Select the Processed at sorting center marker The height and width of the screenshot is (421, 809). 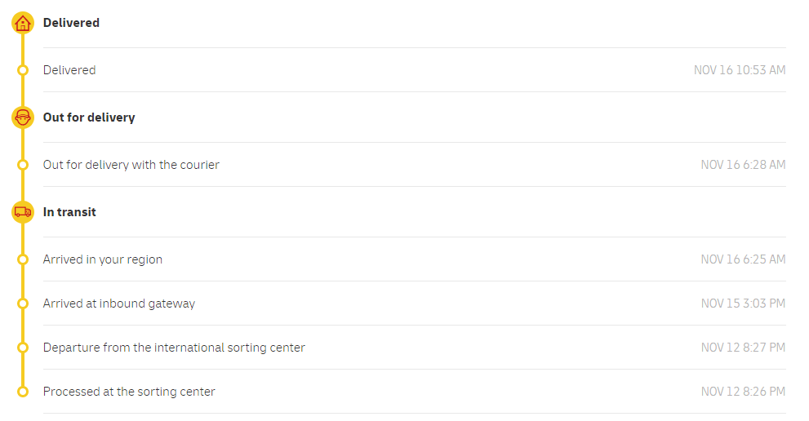click(23, 392)
